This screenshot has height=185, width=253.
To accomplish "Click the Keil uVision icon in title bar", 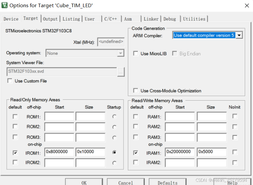I will (4, 5).
